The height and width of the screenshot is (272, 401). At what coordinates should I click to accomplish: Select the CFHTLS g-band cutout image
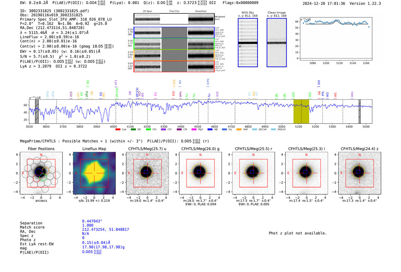pyautogui.click(x=200, y=173)
